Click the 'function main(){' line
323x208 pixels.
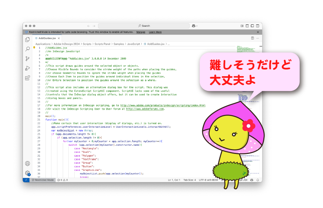coord(57,120)
